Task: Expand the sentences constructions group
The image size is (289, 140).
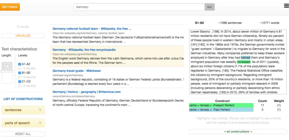Action: tap(23, 110)
